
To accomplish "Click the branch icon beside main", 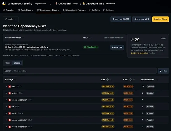I will [x=6, y=19].
